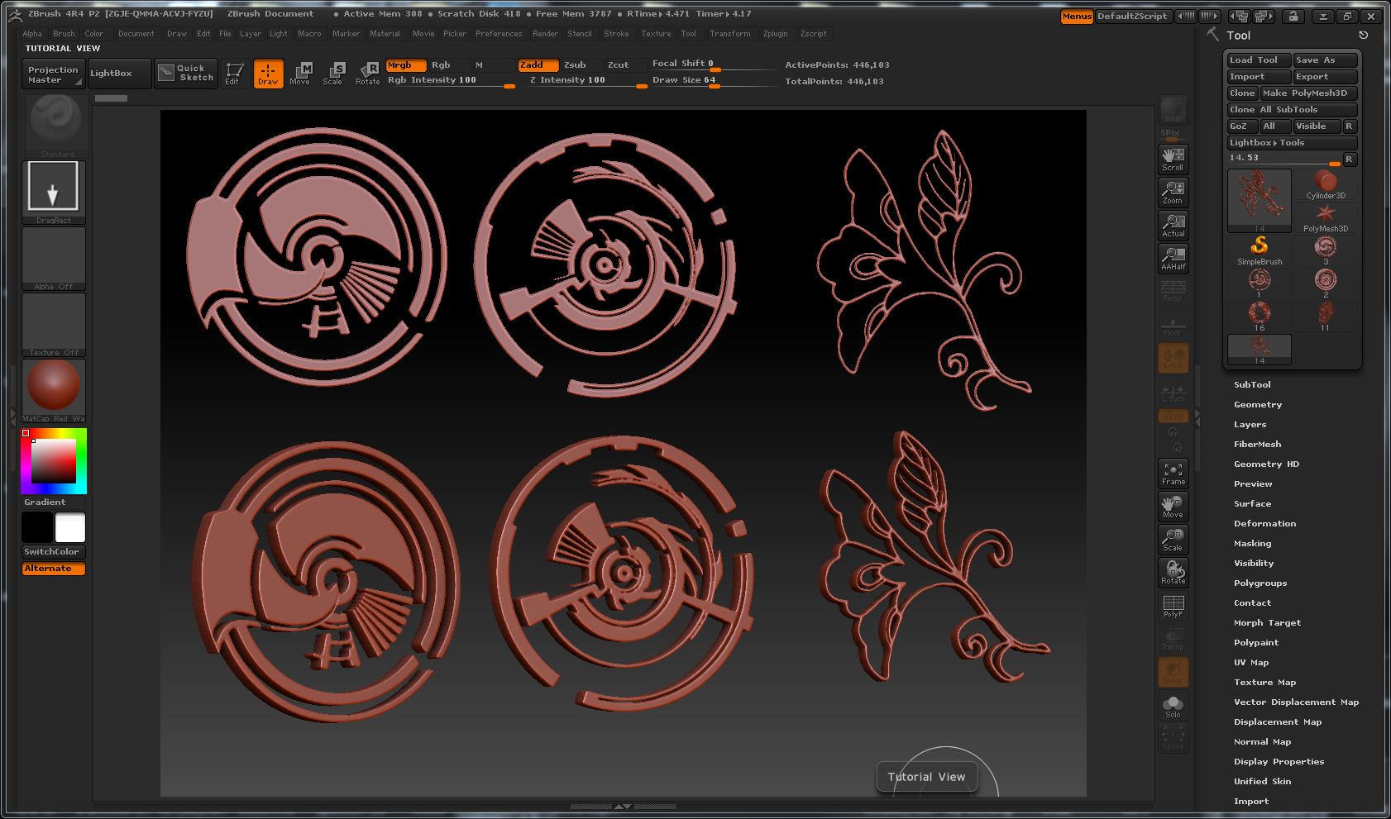Open the Alpha menu

[x=32, y=34]
